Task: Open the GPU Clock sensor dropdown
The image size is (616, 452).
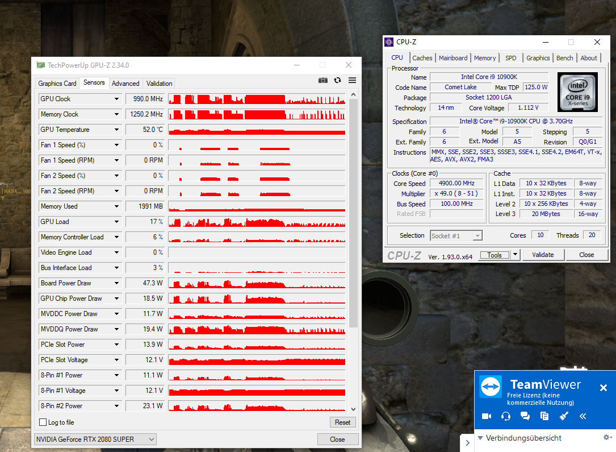Action: pyautogui.click(x=117, y=99)
